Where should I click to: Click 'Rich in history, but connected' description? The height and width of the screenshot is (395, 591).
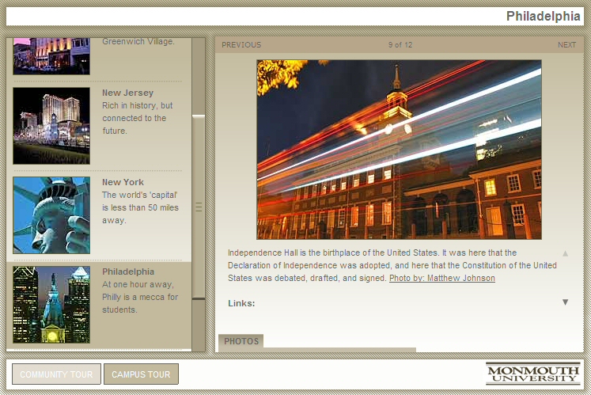pyautogui.click(x=137, y=118)
